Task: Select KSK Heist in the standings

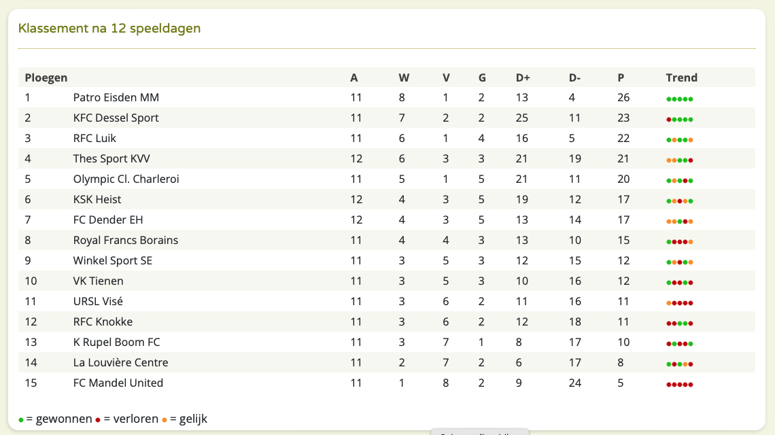Action: pos(97,199)
